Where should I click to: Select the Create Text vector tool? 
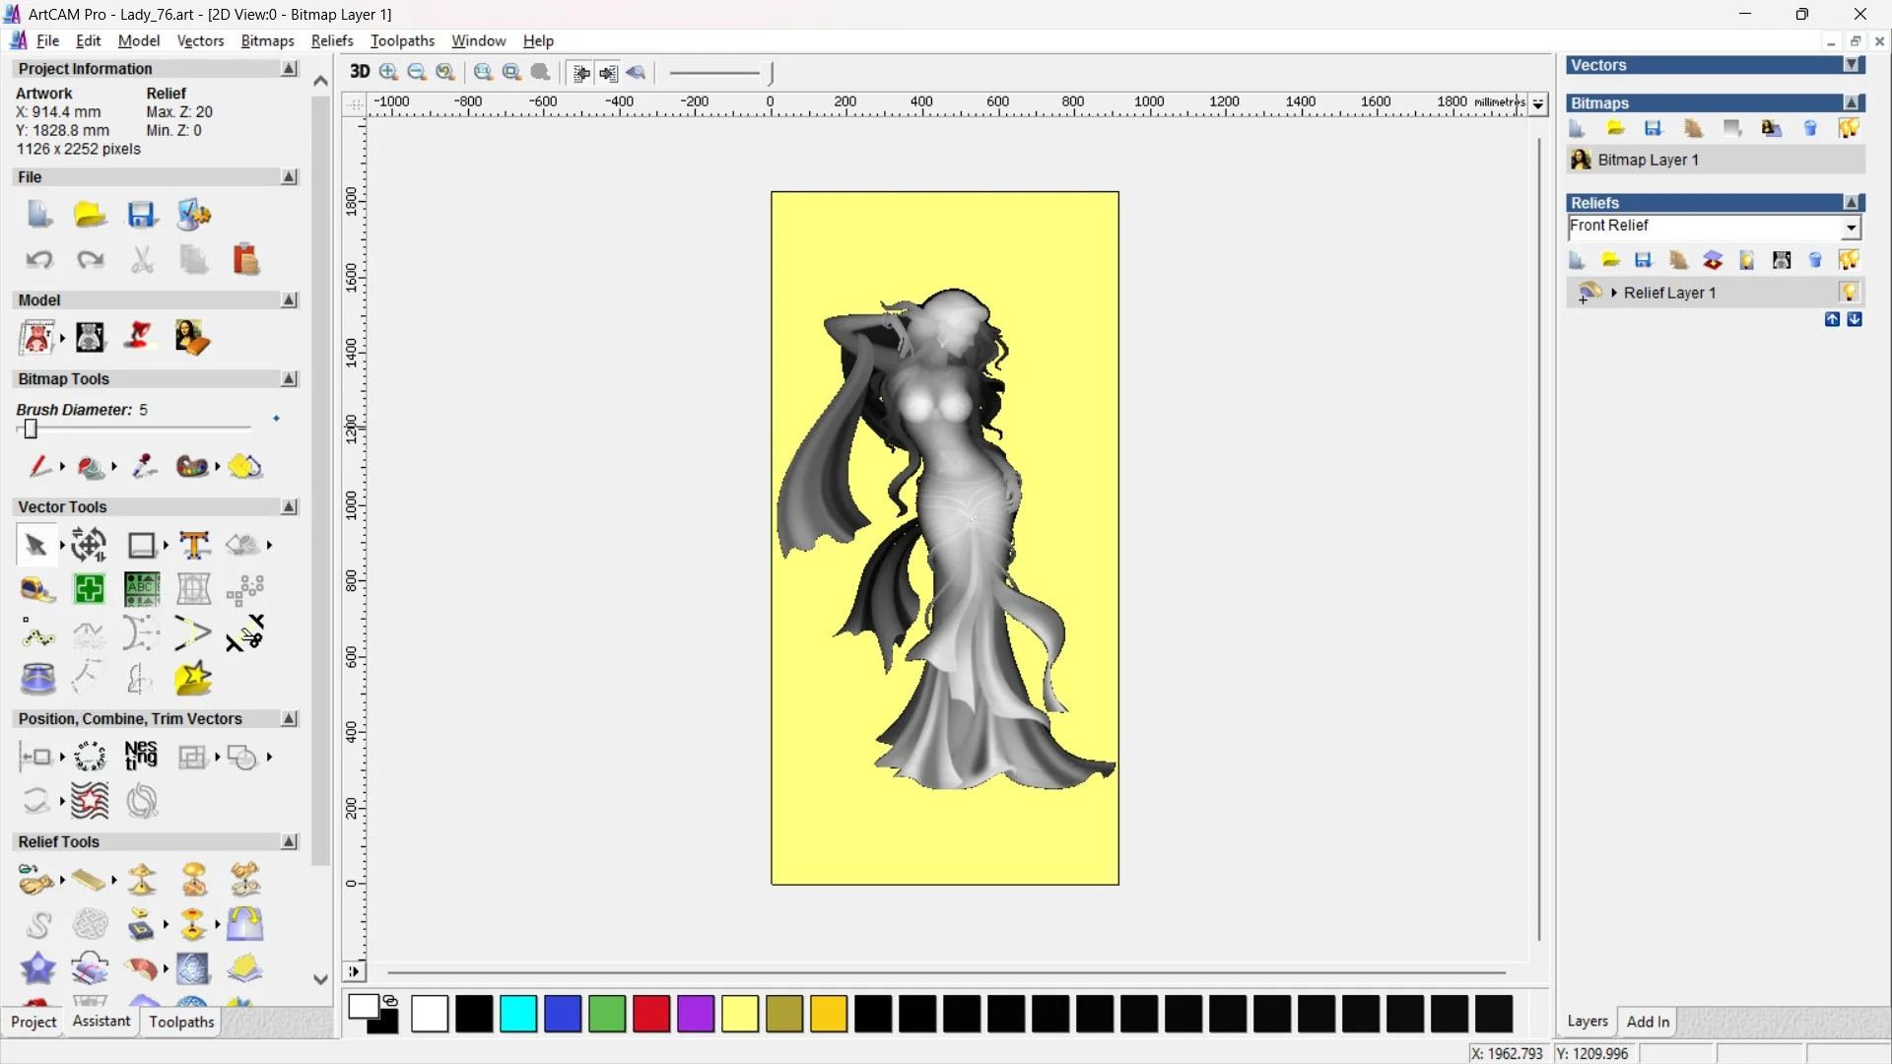pyautogui.click(x=194, y=545)
